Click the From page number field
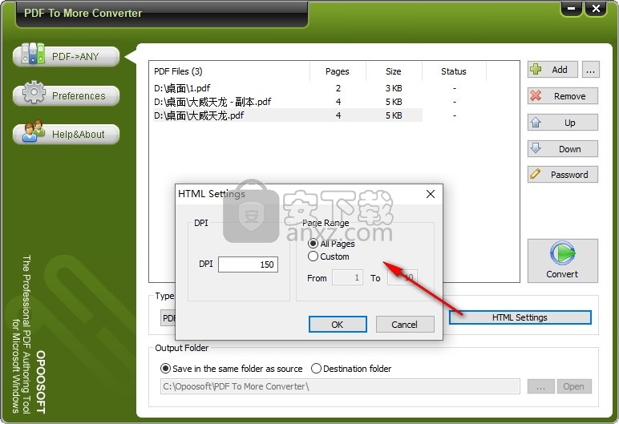This screenshot has width=619, height=424. tap(347, 277)
